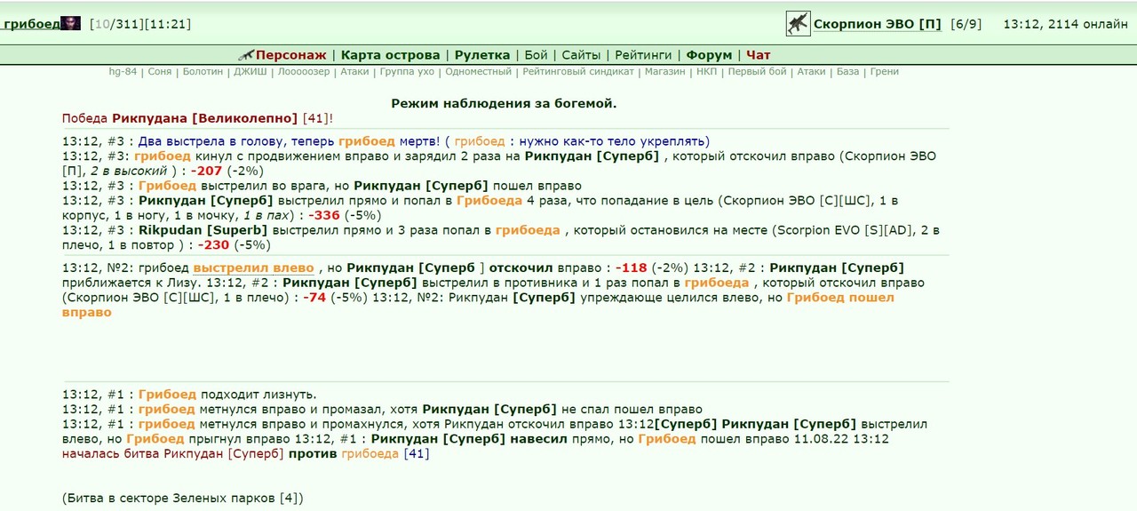The image size is (1137, 511).
Task: Click the italic text 1 в пах
Action: 266,215
